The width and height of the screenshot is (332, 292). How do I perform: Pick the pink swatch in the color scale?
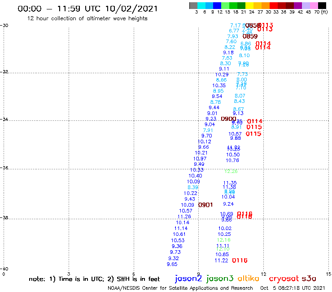[x=314, y=5]
